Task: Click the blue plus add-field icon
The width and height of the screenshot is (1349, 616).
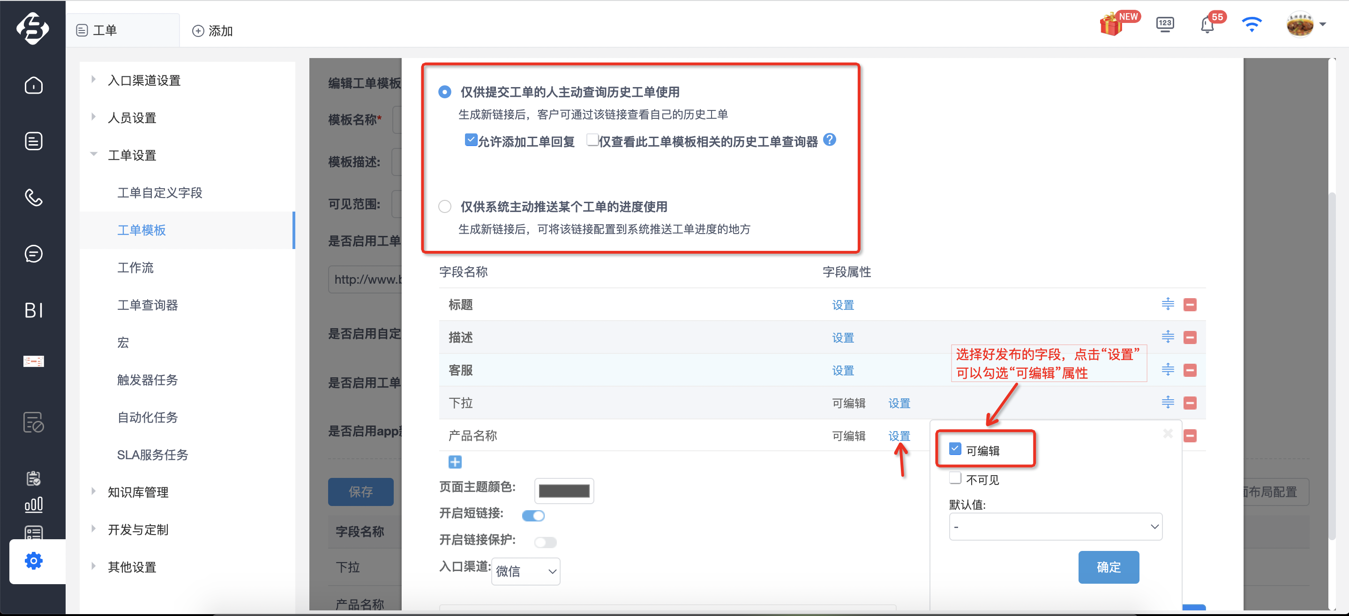Action: tap(455, 462)
